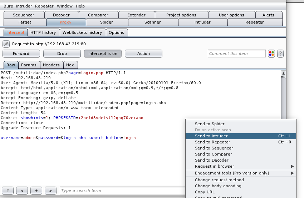
Task: Switch to the Repeater main tab
Action: [255, 22]
